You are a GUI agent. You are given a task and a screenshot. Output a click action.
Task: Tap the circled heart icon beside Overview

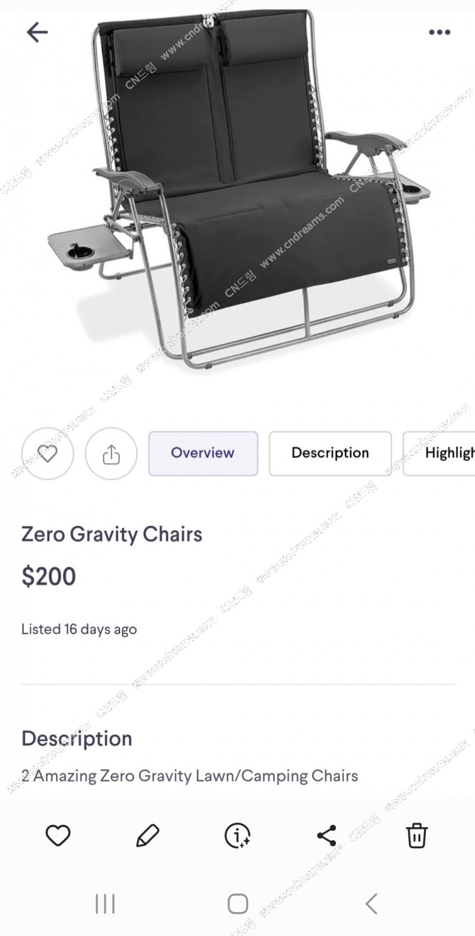tap(47, 453)
